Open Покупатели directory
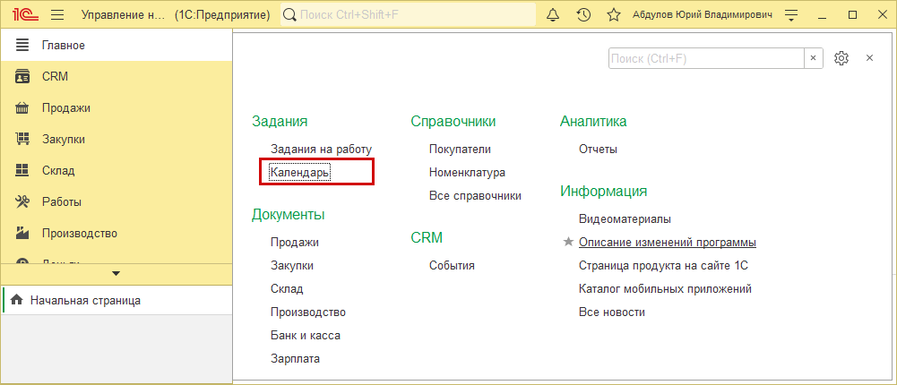This screenshot has width=897, height=385. 460,150
